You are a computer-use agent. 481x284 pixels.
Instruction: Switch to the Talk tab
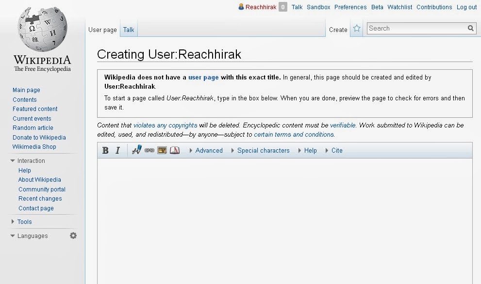(x=129, y=30)
